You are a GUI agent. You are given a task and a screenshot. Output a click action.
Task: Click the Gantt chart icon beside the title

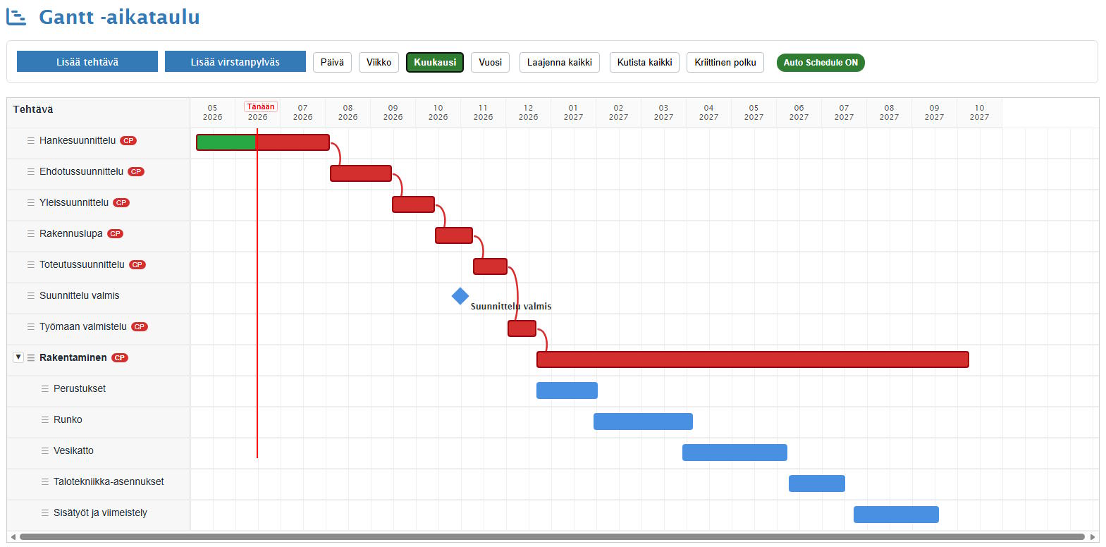pyautogui.click(x=16, y=17)
